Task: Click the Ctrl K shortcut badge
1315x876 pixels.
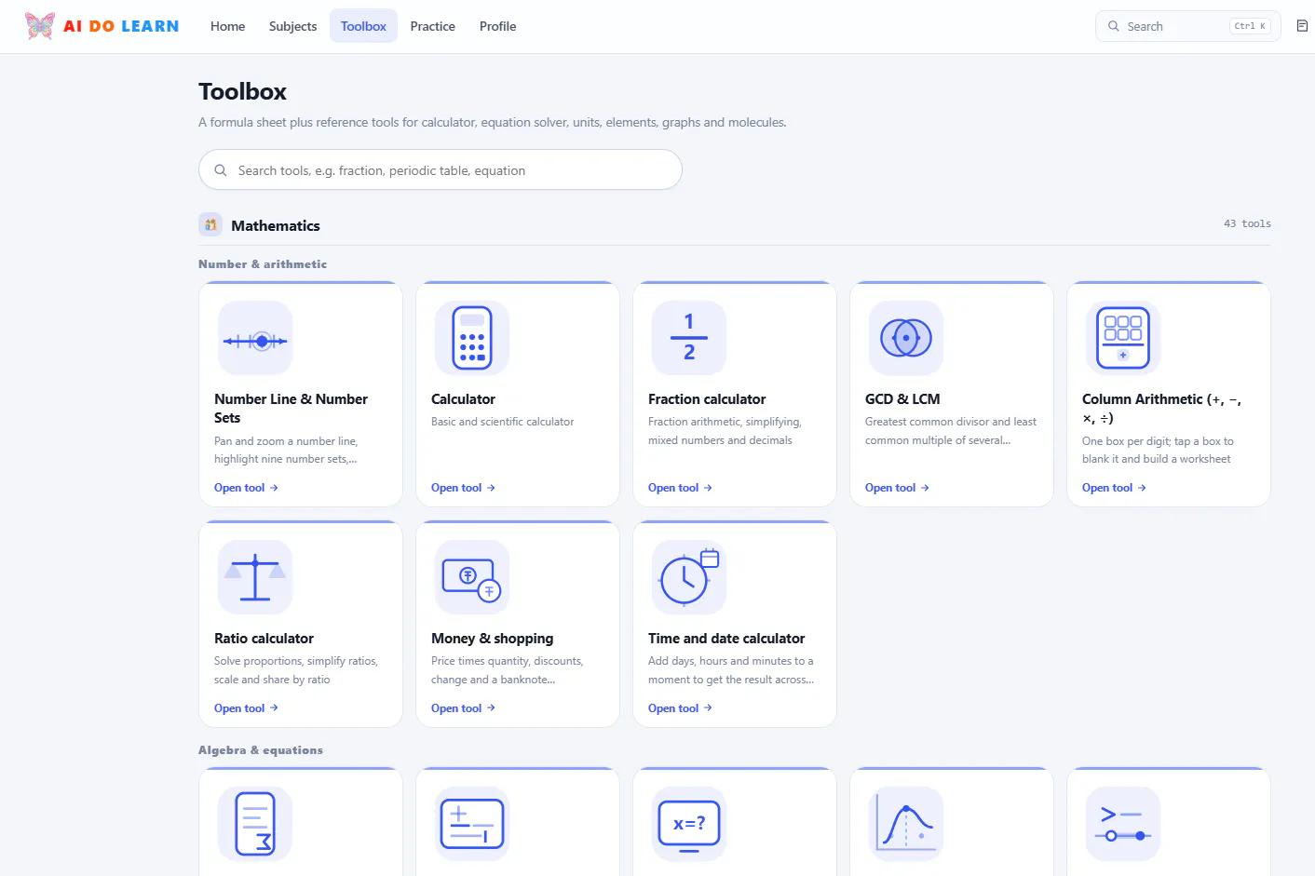Action: 1250,26
